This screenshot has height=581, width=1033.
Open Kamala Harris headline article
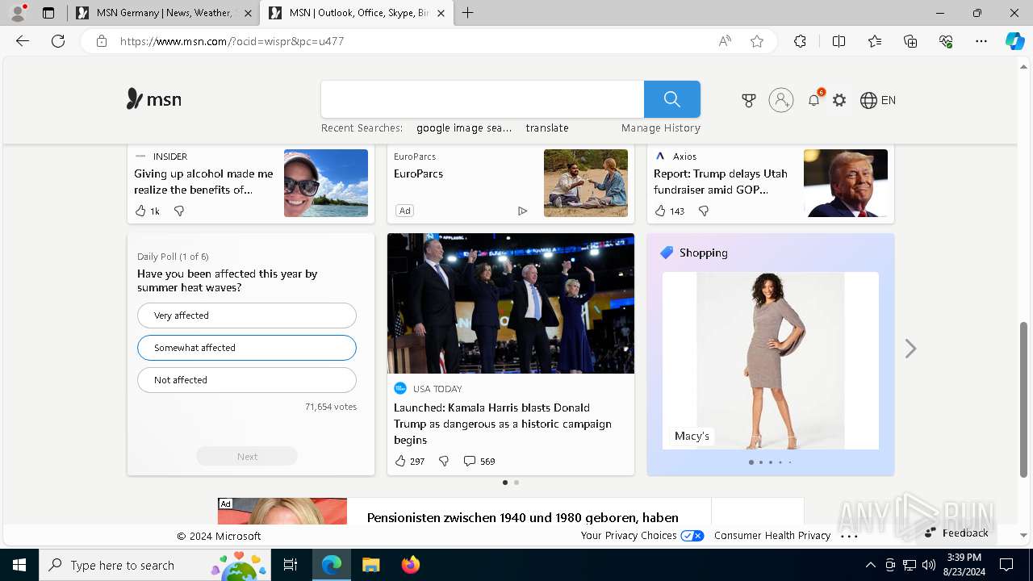click(x=503, y=424)
